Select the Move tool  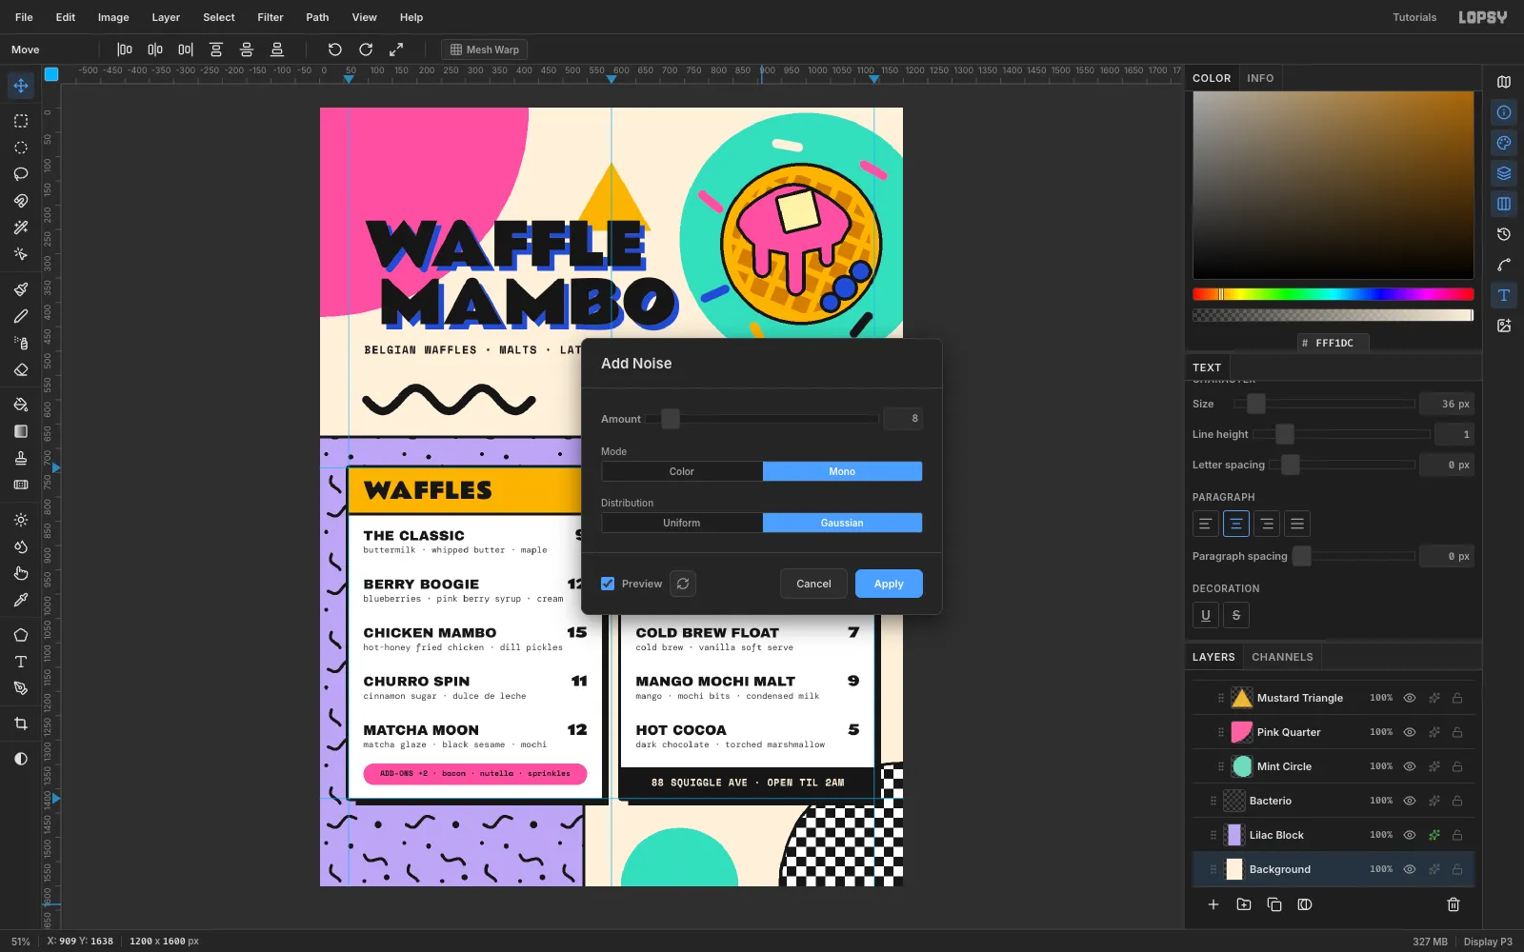tap(21, 86)
